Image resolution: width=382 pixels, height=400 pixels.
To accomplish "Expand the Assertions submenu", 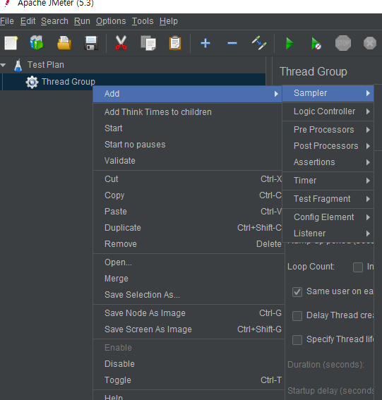I will [328, 162].
